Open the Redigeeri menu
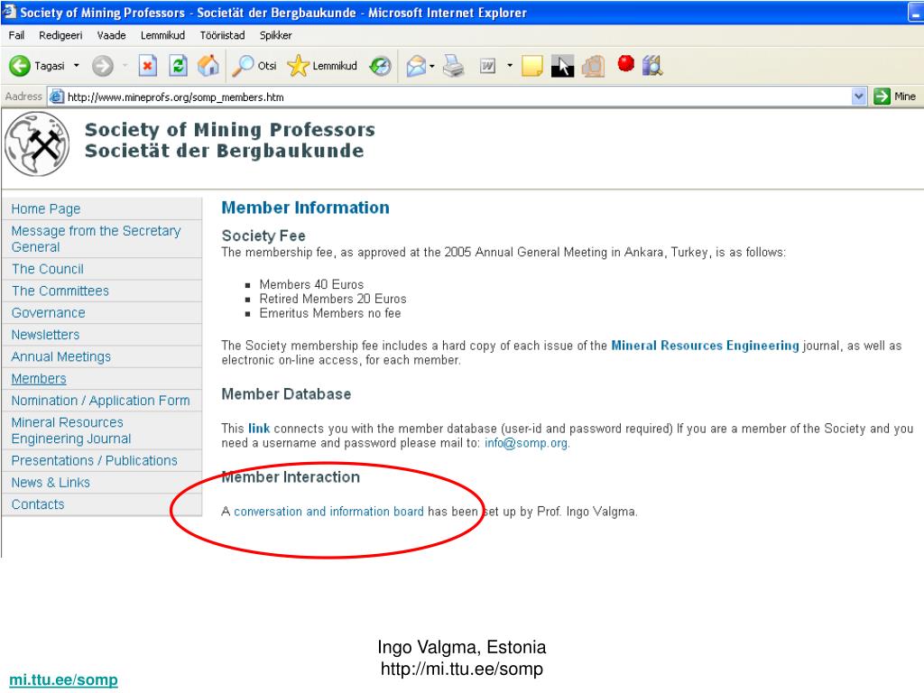The width and height of the screenshot is (924, 693). (60, 35)
